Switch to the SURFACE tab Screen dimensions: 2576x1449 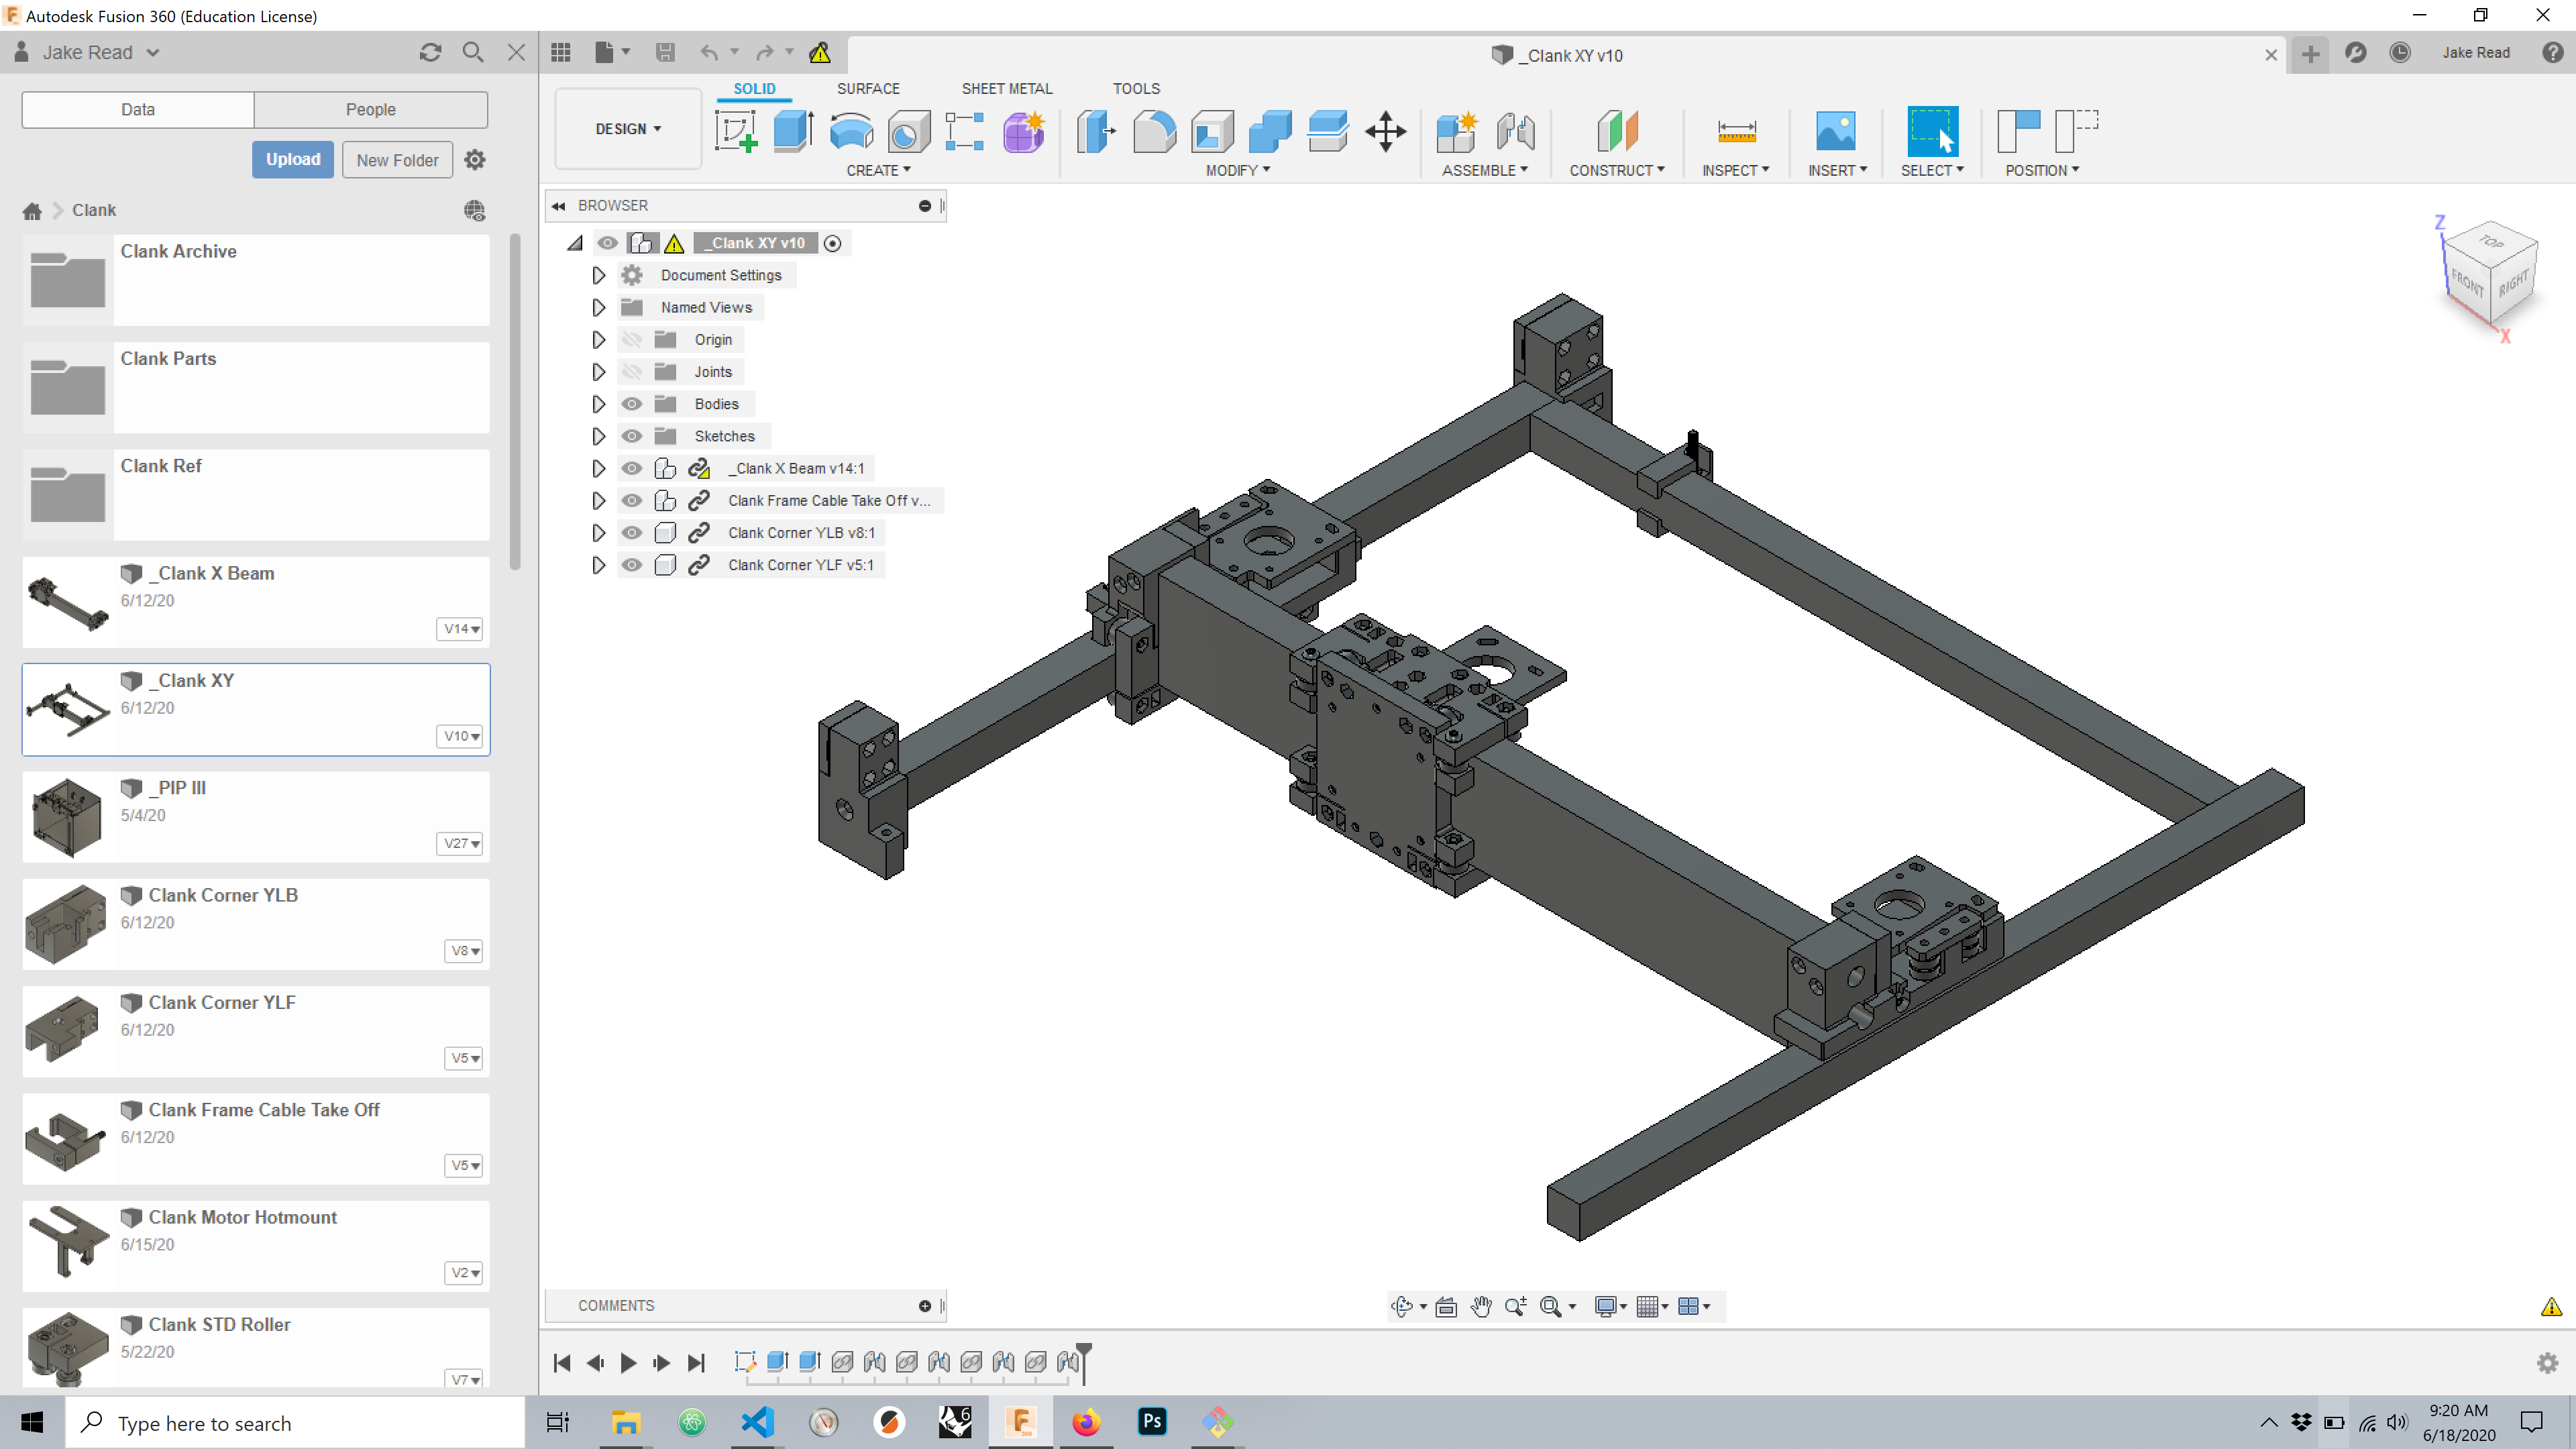[867, 88]
